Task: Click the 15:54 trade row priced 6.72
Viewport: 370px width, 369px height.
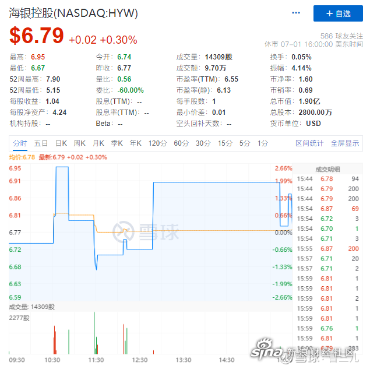Action: coord(328,219)
